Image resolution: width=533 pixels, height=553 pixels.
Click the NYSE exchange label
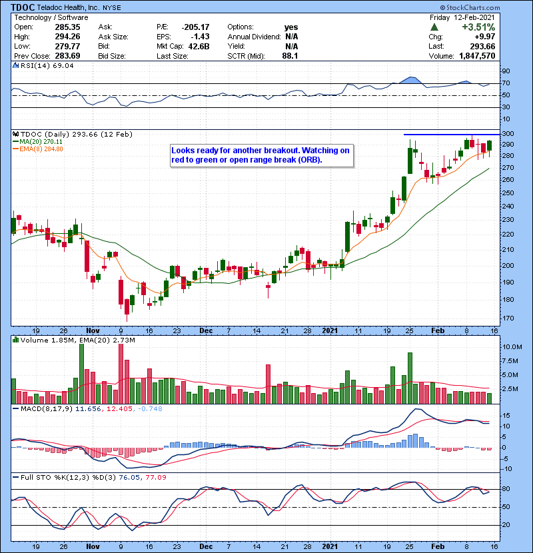112,8
